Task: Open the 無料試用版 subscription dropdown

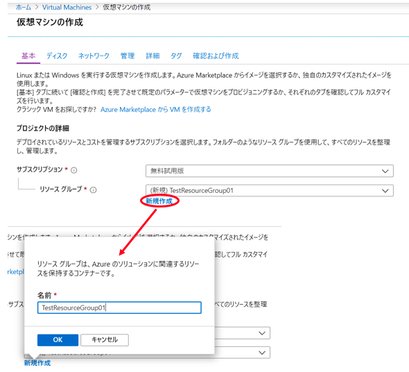Action: pos(270,171)
